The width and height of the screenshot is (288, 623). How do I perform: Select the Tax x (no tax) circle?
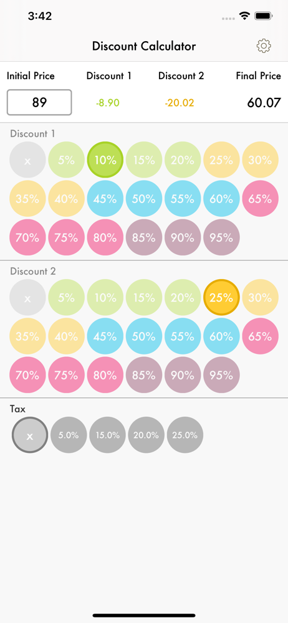click(x=30, y=435)
